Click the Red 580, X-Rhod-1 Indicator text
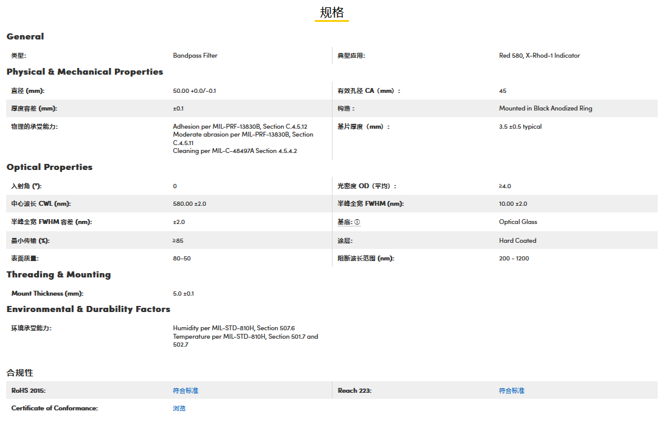This screenshot has width=665, height=431. [539, 55]
